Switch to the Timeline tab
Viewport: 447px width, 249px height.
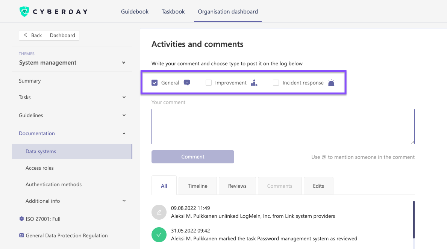(x=197, y=186)
